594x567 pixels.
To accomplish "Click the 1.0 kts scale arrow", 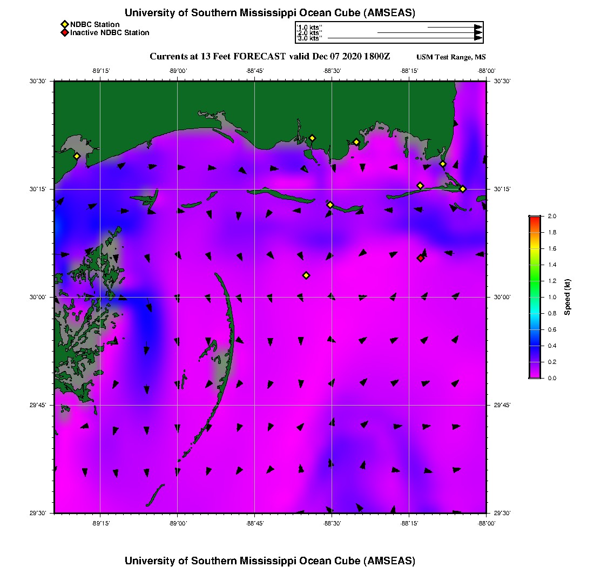I will pos(454,26).
